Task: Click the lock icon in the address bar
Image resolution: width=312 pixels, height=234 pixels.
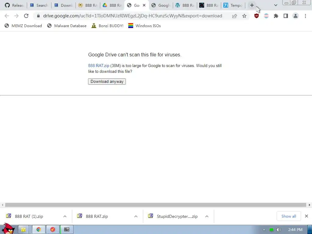Action: pyautogui.click(x=38, y=16)
